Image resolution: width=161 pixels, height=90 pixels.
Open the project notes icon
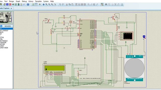pos(24,4)
